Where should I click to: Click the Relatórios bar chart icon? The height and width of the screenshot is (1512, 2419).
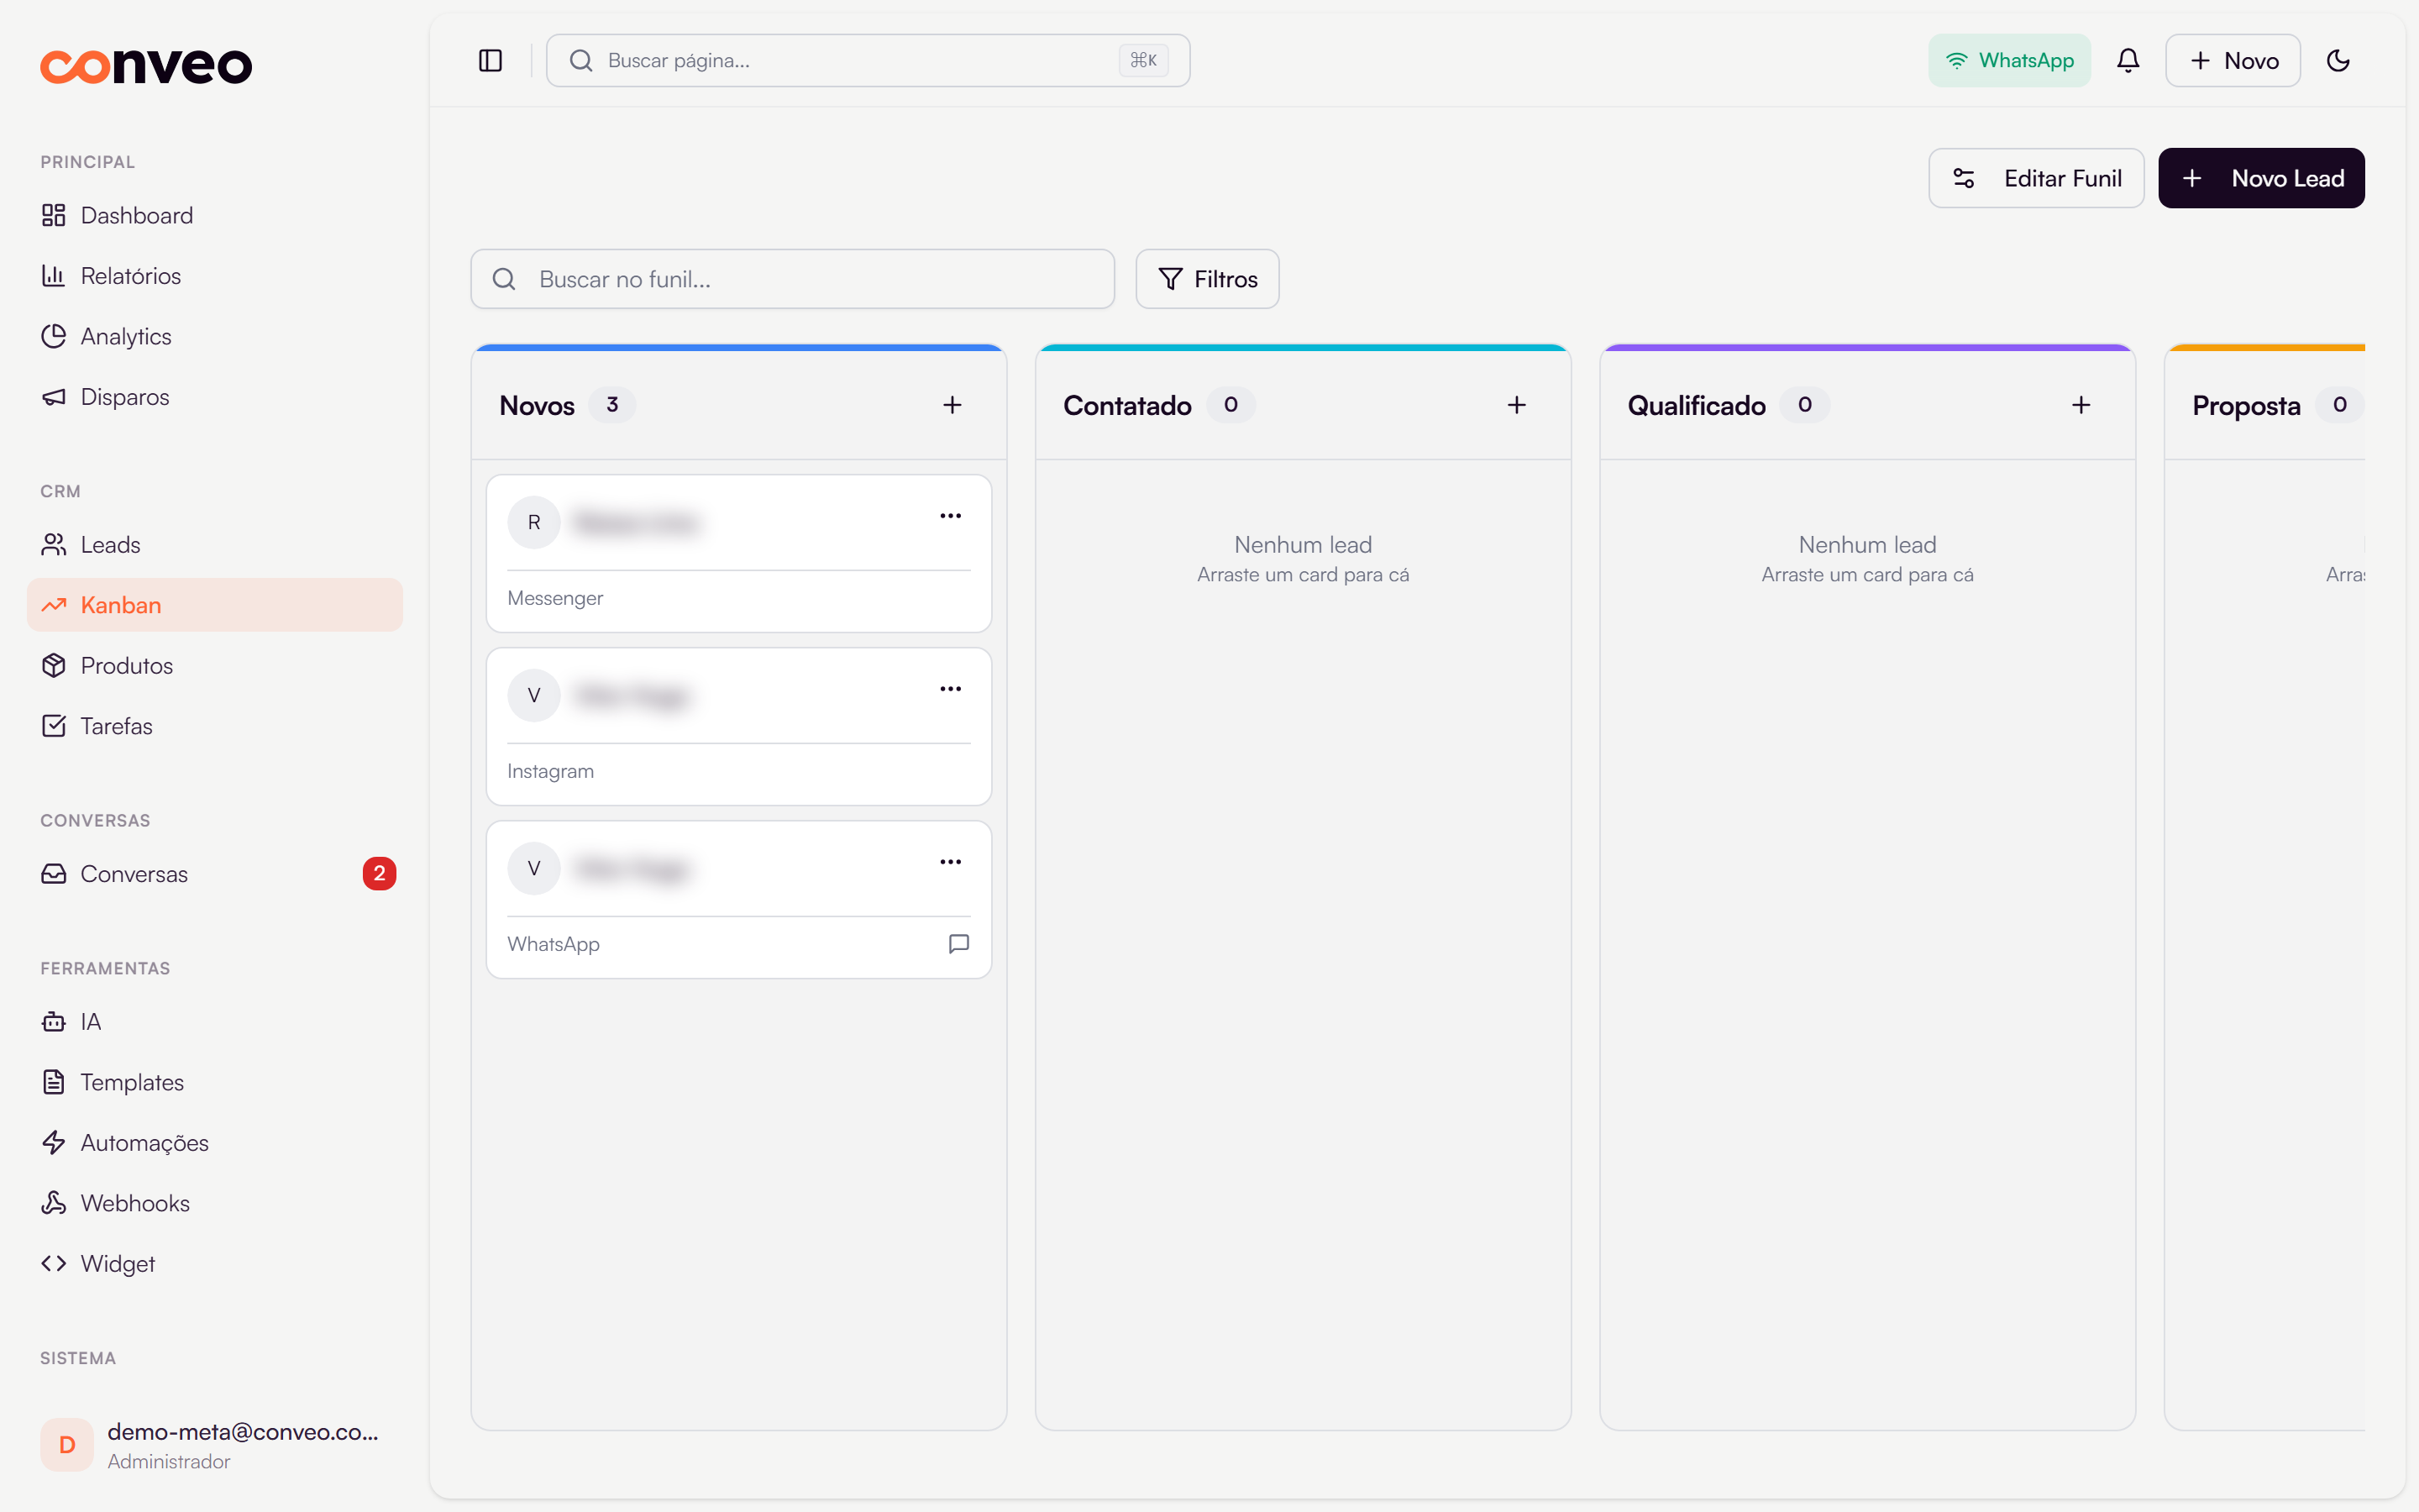pyautogui.click(x=54, y=276)
